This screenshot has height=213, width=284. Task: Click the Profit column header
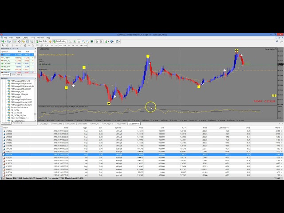coord(277,127)
